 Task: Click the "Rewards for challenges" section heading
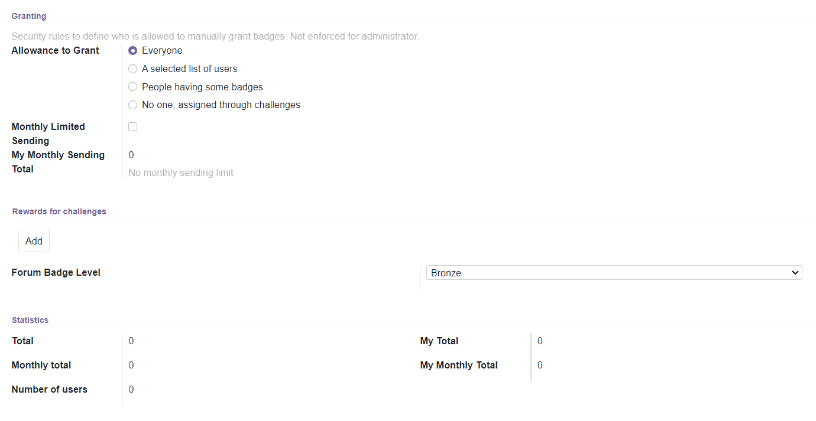59,211
